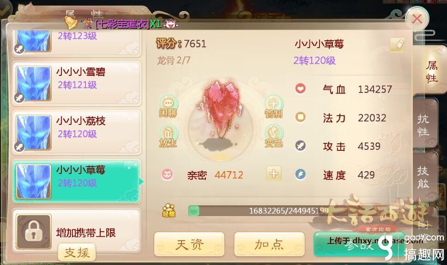Click the pencil rename icon beside pet name
447x265 pixels.
tap(397, 45)
